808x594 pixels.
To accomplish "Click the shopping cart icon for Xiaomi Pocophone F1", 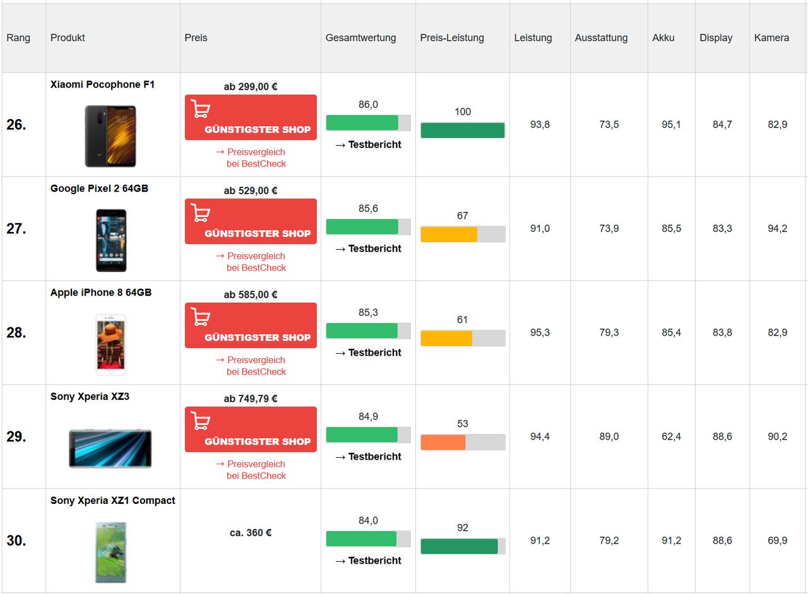I will 201,109.
